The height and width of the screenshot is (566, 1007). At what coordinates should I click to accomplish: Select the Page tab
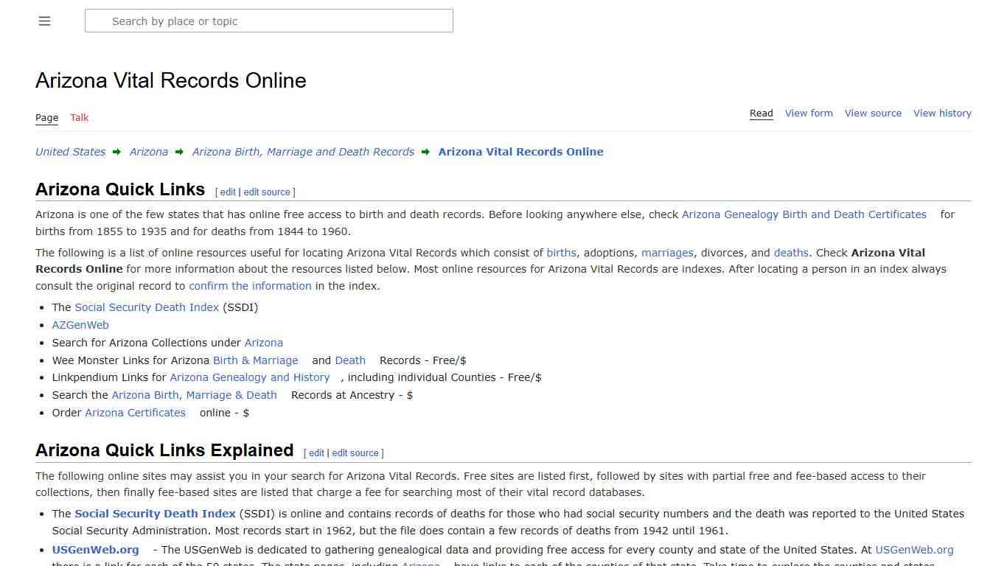pyautogui.click(x=46, y=118)
